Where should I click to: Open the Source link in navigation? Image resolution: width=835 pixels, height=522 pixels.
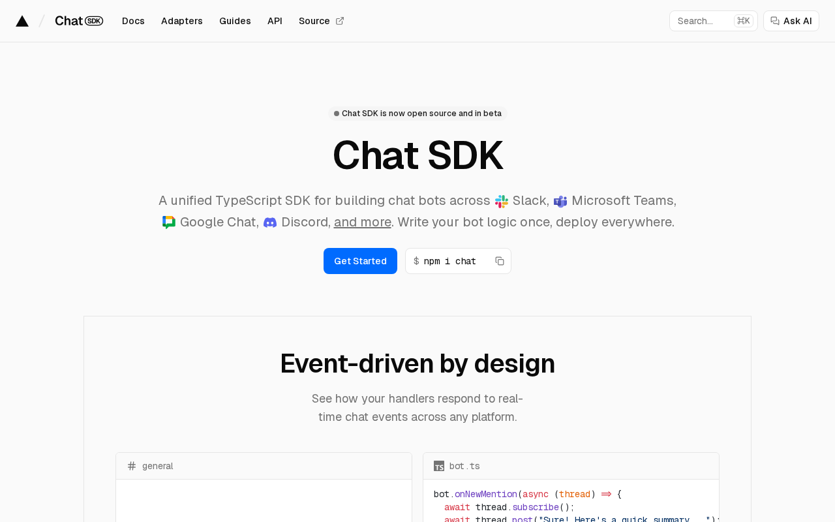[x=322, y=21]
